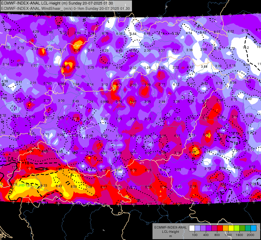261x240 pixels.
Task: Click the wind shear value 8.04
Action: click(x=247, y=65)
